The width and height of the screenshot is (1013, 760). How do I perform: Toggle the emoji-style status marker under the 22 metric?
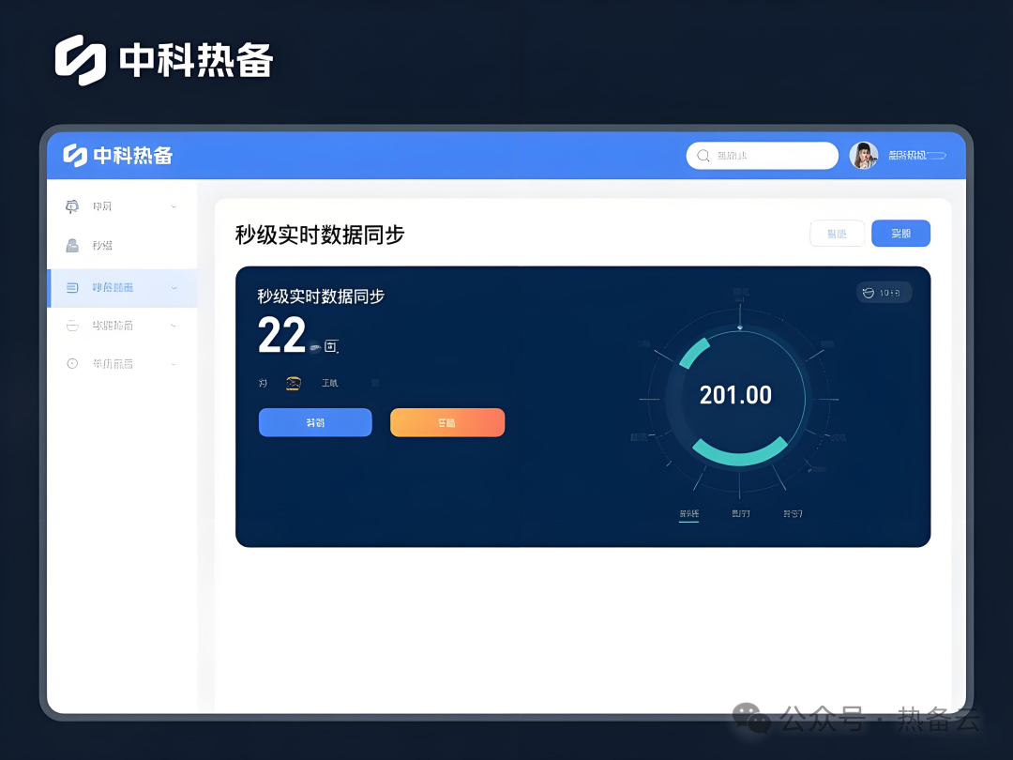(x=294, y=383)
